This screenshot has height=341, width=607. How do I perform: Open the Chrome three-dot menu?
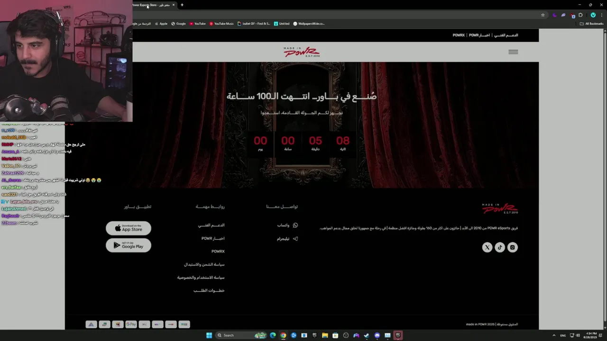[601, 15]
